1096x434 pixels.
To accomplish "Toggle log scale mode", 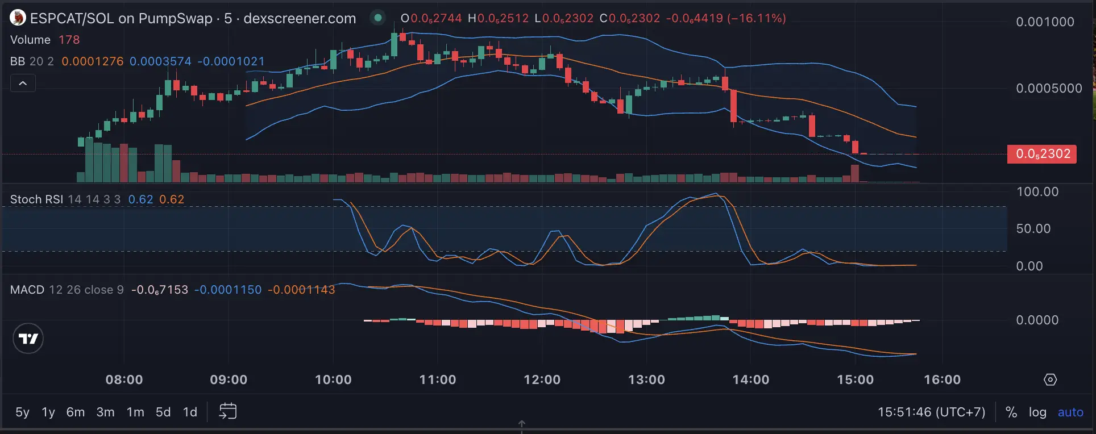I will pyautogui.click(x=1037, y=412).
